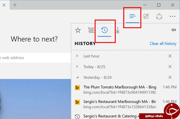The image size is (180, 119).
Task: Click the Clear all history link
Action: point(163,43)
